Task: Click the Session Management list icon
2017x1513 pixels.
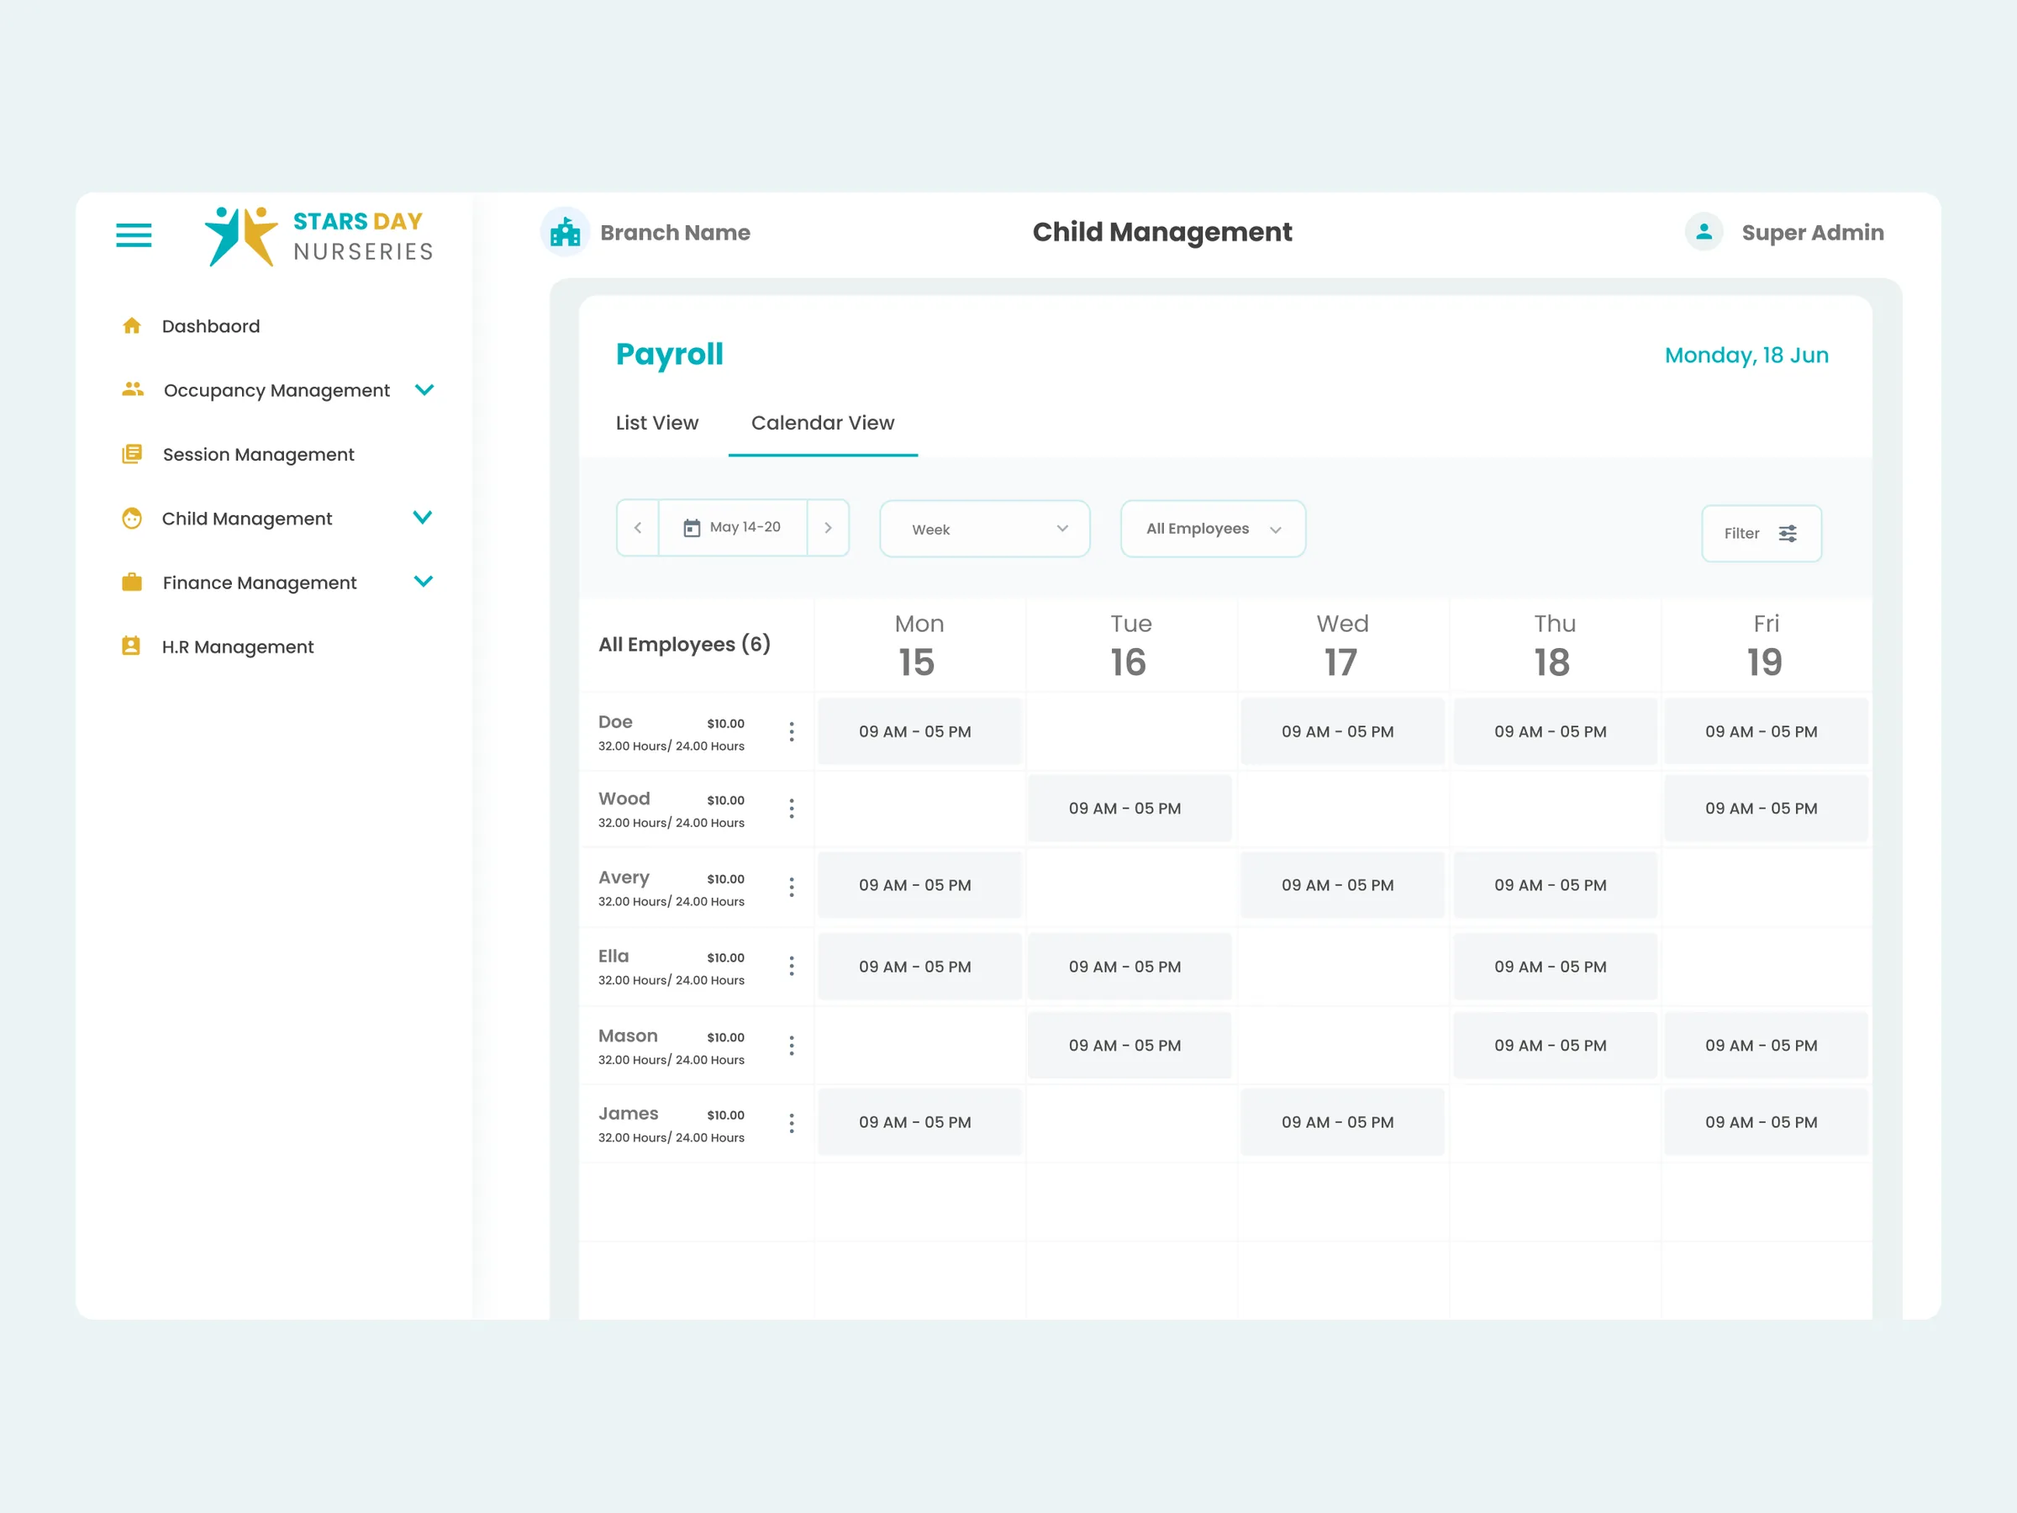Action: [132, 454]
